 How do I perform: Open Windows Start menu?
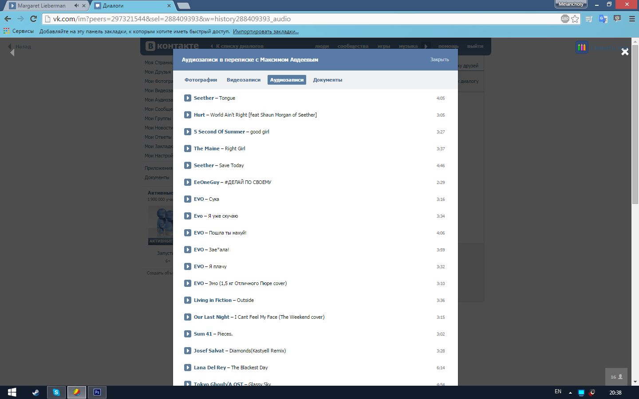(12, 392)
